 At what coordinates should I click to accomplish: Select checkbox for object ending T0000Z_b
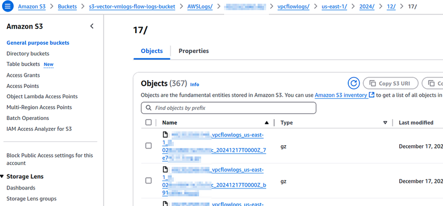(148, 181)
